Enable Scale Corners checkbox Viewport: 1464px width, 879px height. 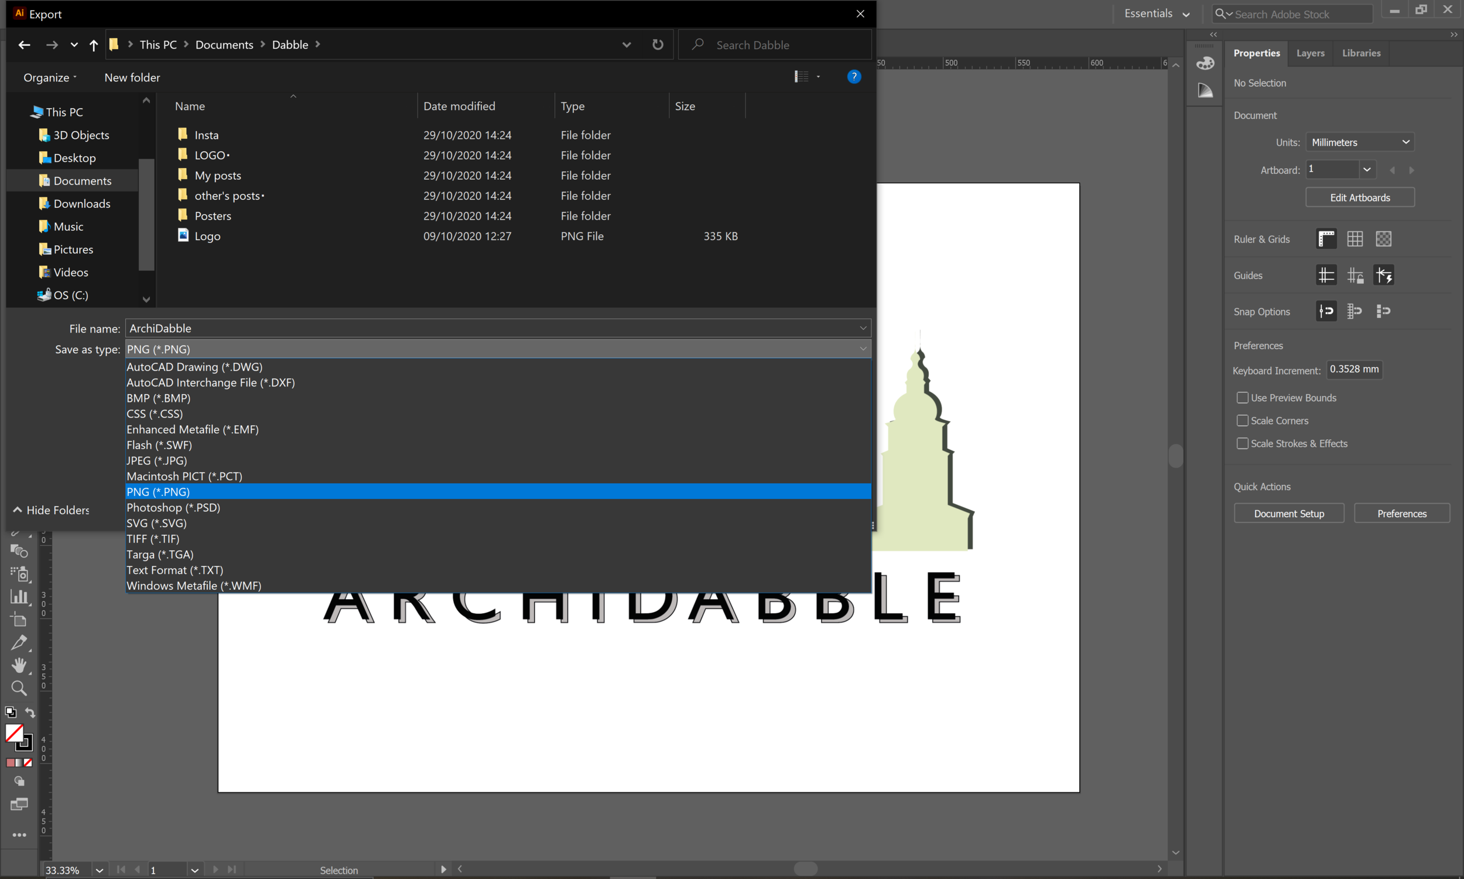[x=1242, y=420]
